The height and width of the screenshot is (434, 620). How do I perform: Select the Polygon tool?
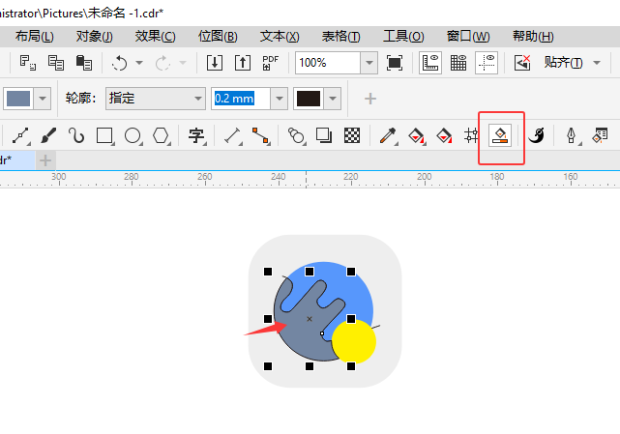tap(161, 135)
